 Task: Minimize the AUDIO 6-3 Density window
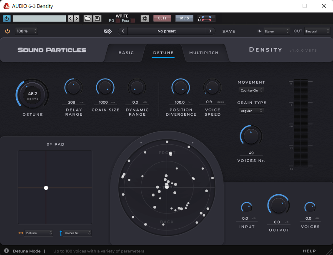(x=286, y=6)
